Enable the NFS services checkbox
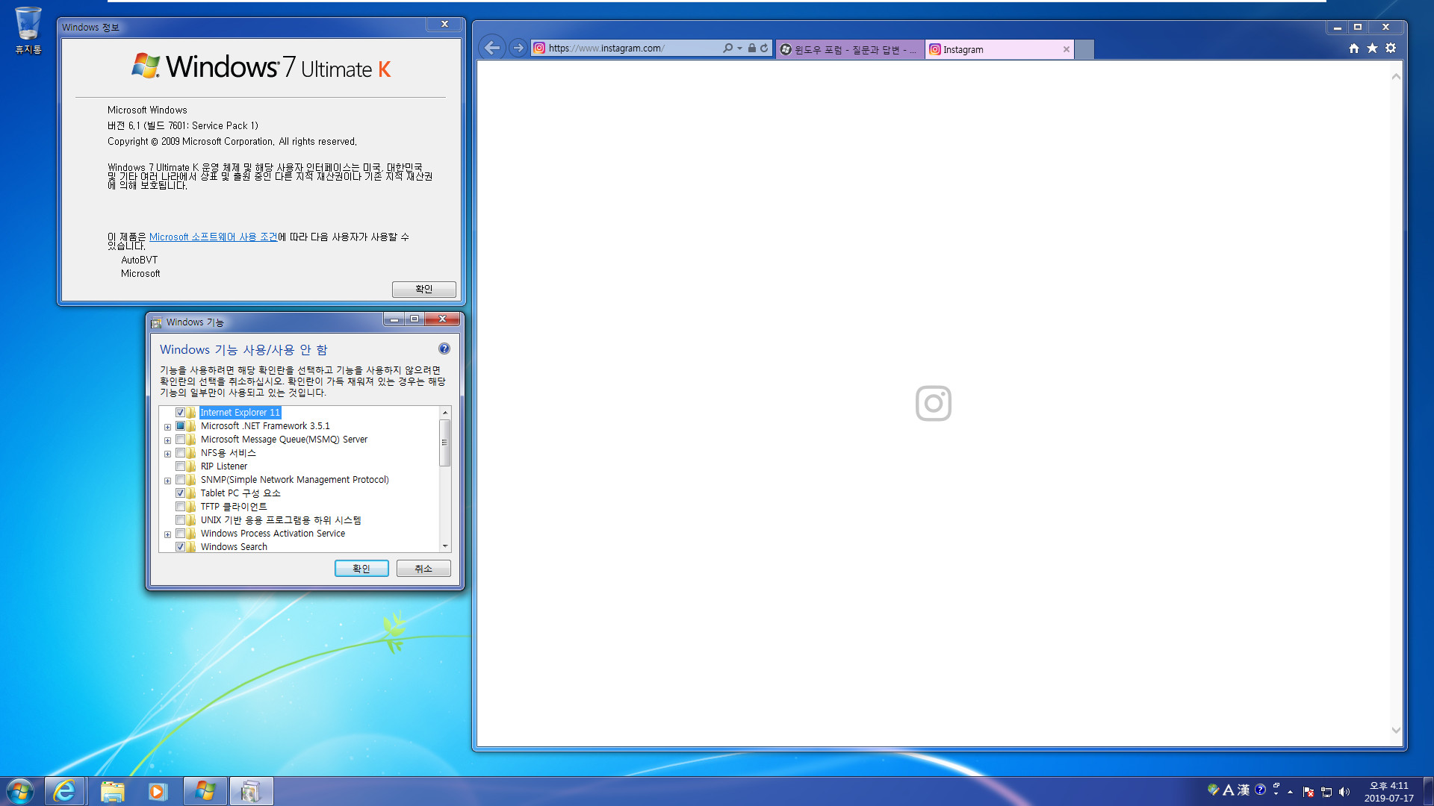 [x=180, y=453]
